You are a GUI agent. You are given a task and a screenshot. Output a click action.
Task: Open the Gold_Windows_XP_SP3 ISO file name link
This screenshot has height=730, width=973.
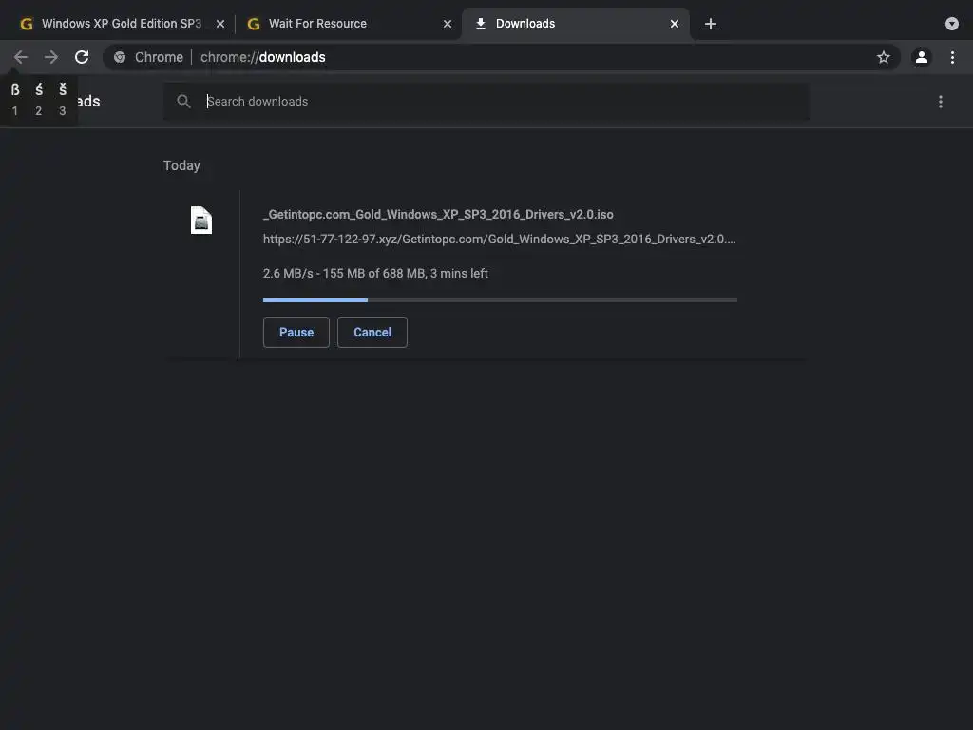pos(438,214)
